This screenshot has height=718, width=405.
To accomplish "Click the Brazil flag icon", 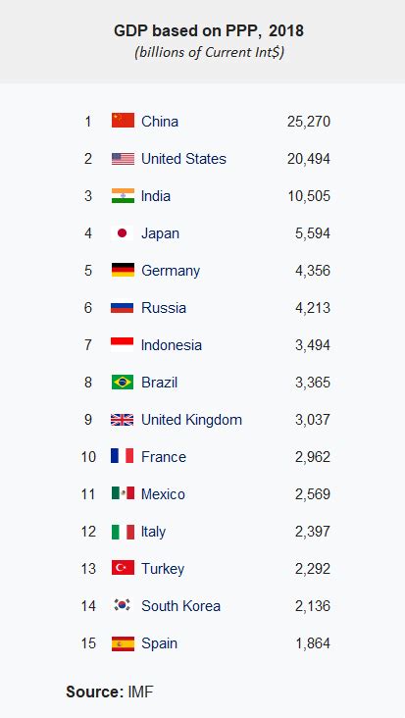I will pos(123,382).
